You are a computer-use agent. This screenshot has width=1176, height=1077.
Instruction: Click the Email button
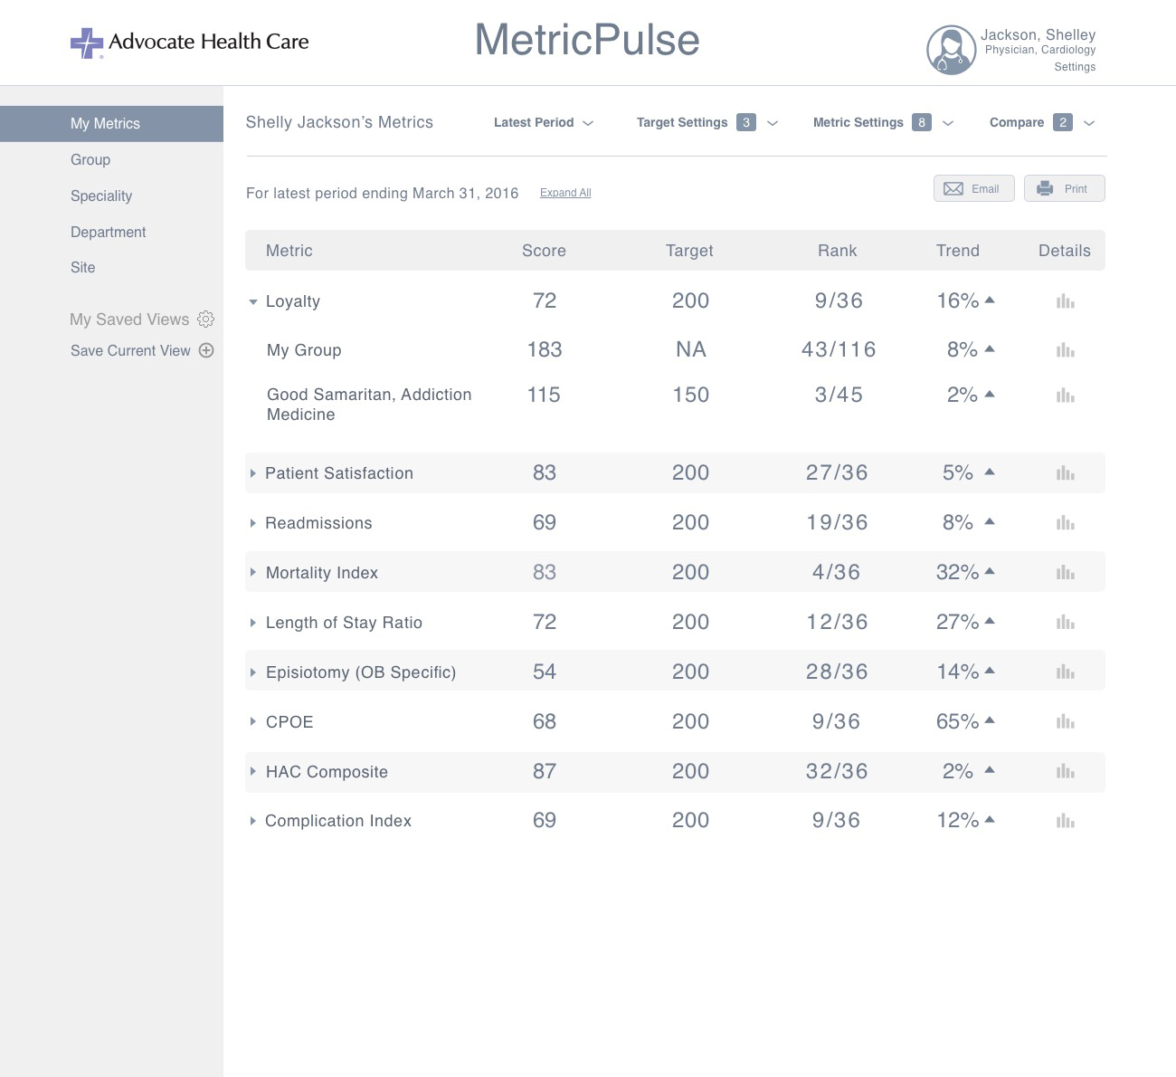[x=973, y=188]
